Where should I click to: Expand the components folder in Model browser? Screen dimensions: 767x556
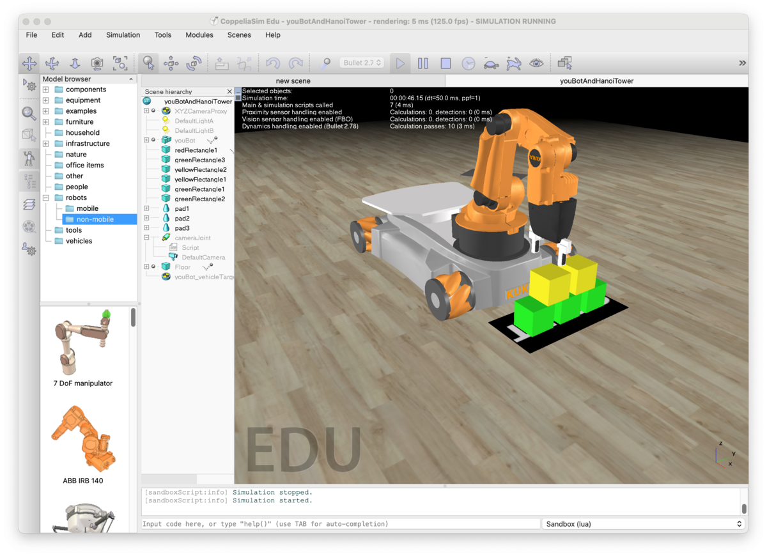click(46, 89)
